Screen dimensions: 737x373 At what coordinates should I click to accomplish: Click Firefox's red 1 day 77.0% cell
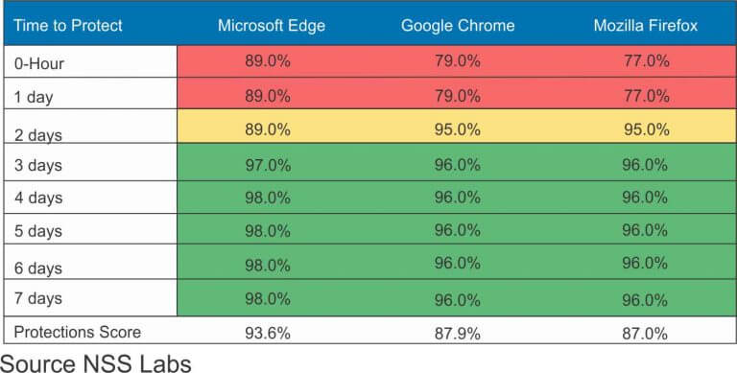click(646, 96)
